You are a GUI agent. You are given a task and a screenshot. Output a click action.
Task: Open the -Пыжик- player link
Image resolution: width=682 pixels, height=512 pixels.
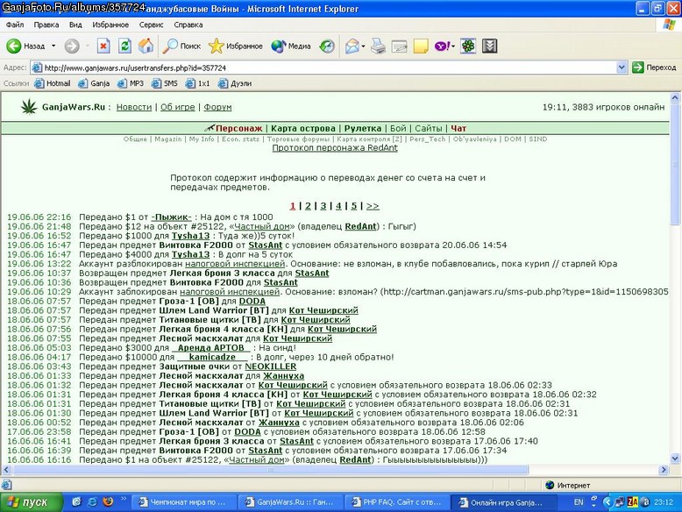pyautogui.click(x=171, y=217)
